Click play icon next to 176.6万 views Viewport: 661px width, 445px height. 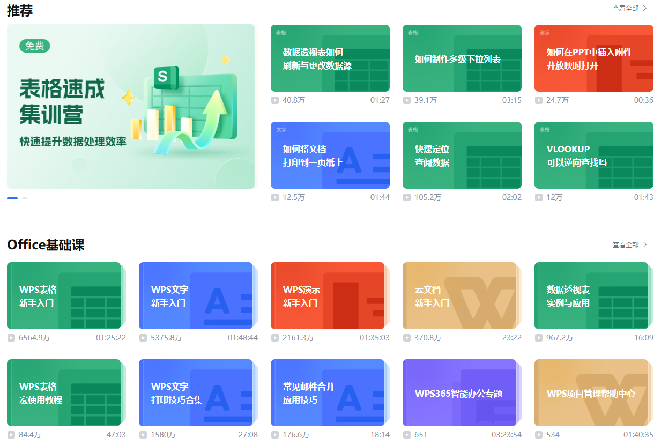[275, 435]
